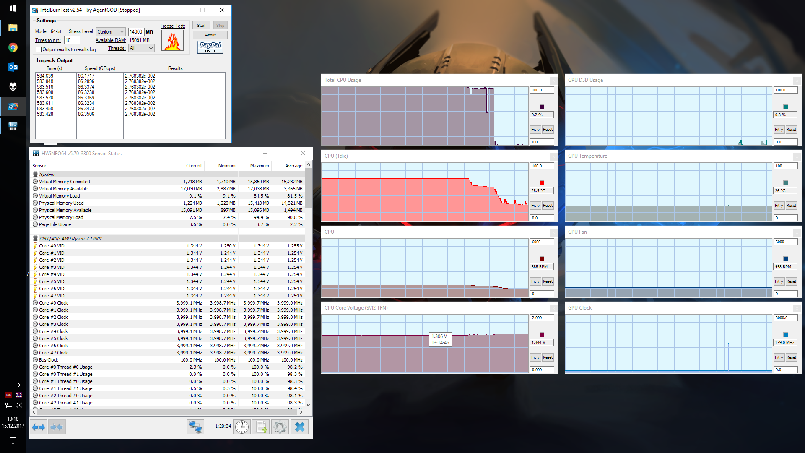805x453 pixels.
Task: Reset the HWiNFO elapsed time clock
Action: pyautogui.click(x=242, y=427)
